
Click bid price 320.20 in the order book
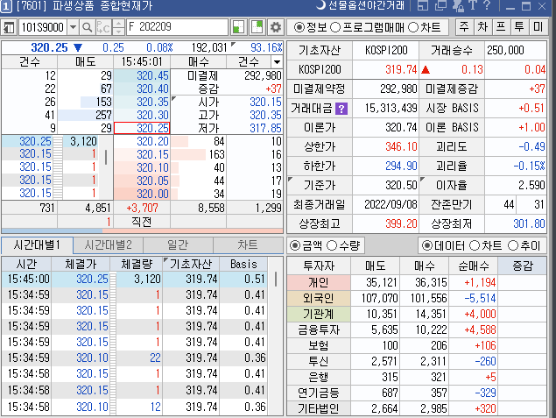[142, 141]
